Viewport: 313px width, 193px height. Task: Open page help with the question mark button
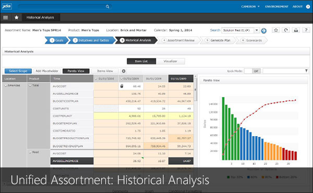pos(306,30)
